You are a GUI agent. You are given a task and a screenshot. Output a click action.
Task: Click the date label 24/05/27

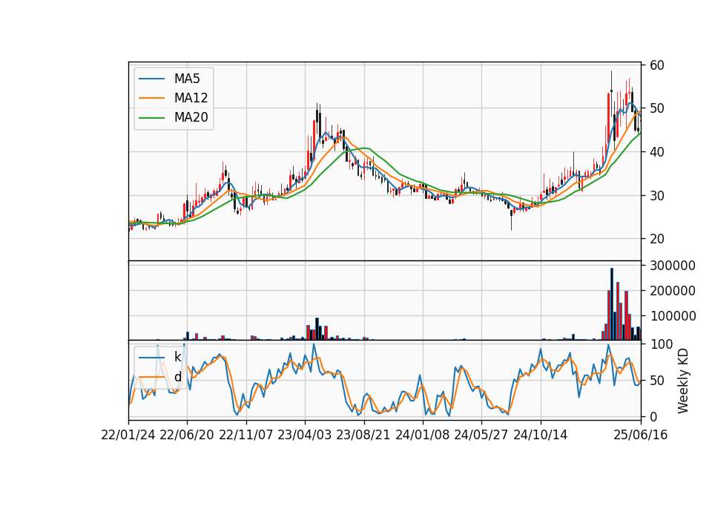click(x=481, y=435)
